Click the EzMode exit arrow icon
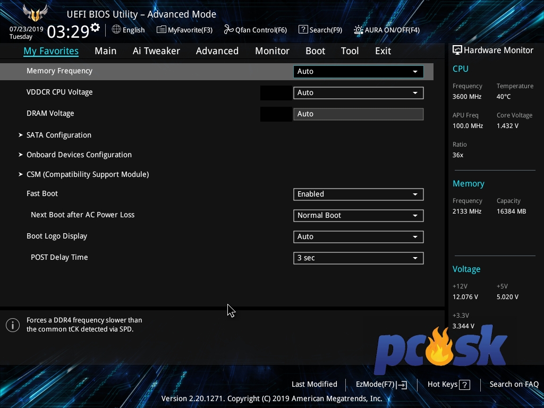This screenshot has height=408, width=544. (x=402, y=385)
